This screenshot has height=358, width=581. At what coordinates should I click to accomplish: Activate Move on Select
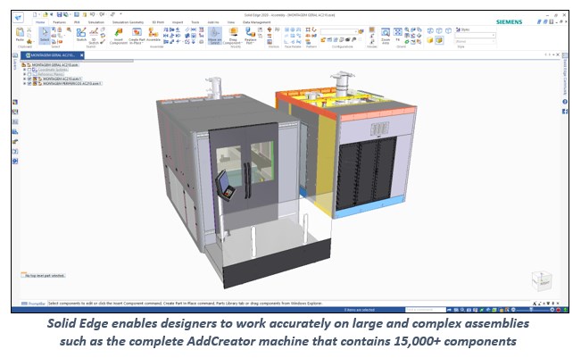214,36
